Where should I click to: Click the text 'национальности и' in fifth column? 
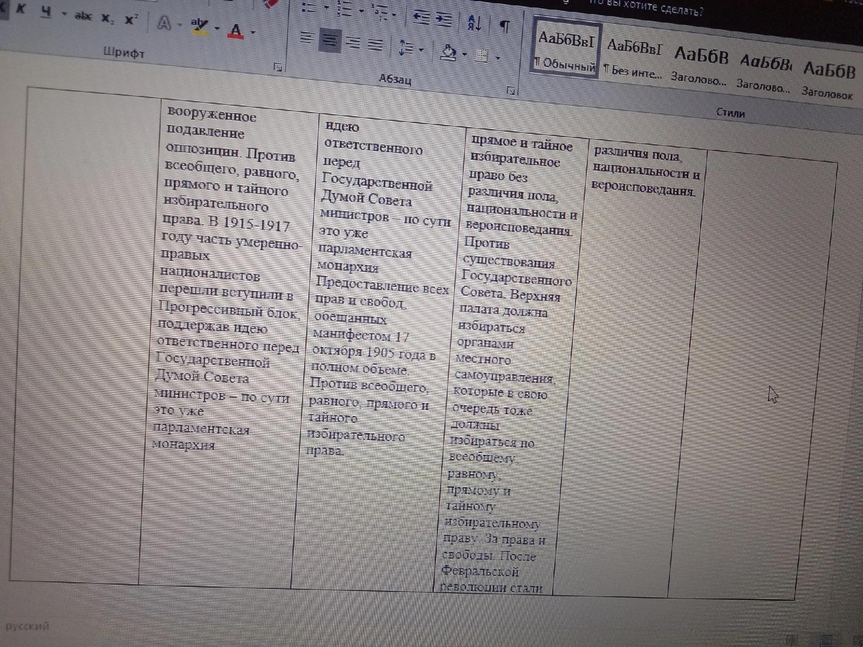646,171
